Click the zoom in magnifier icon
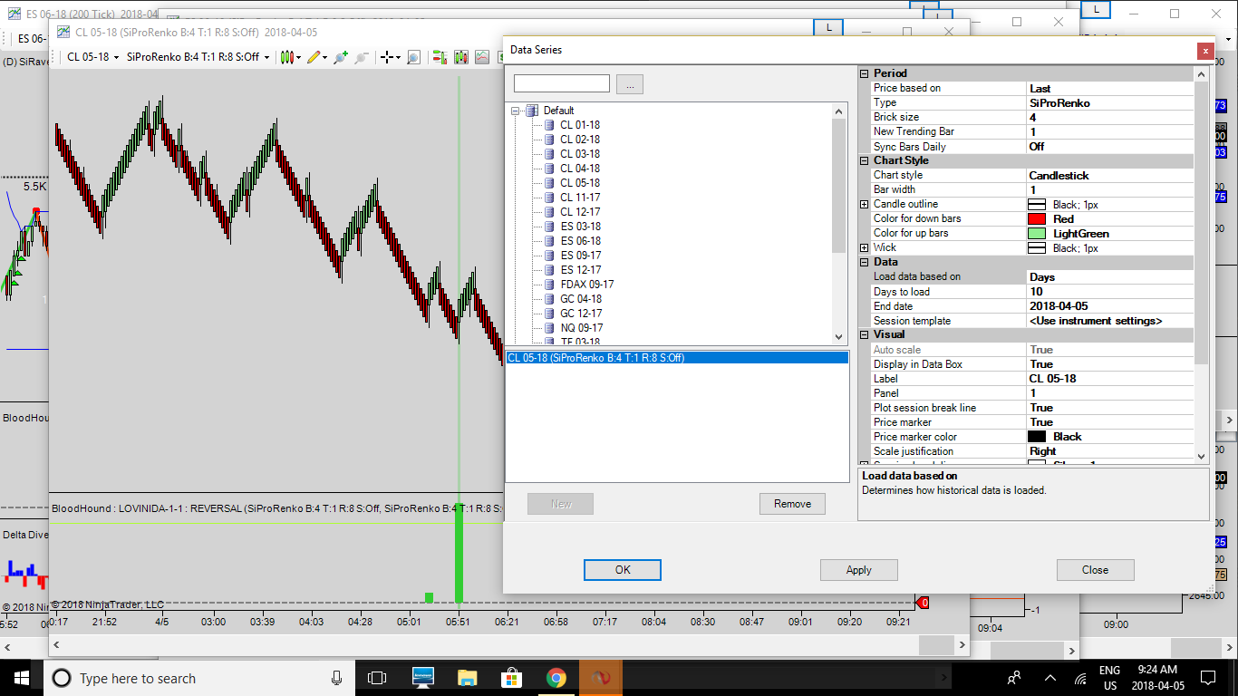The width and height of the screenshot is (1238, 696). coord(341,57)
